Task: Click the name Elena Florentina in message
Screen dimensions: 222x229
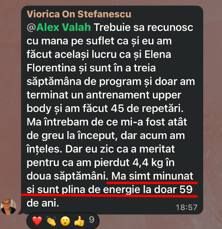Action: click(99, 61)
